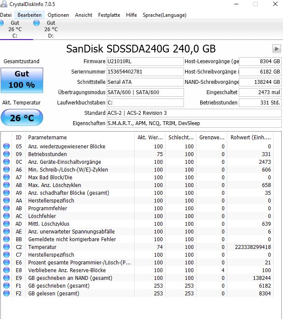283x319 pixels.
Task: Click status icon of Betriebsstunden row 09
Action: 6,154
